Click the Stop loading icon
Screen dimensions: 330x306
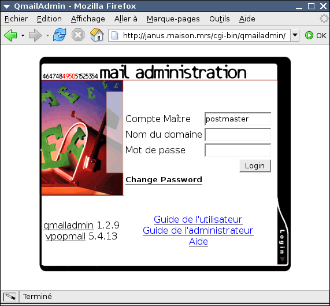click(x=78, y=35)
